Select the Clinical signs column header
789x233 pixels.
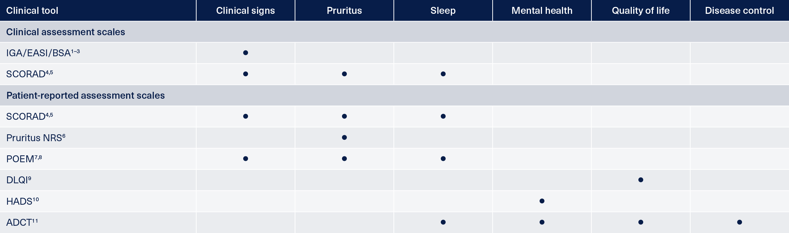click(x=246, y=11)
